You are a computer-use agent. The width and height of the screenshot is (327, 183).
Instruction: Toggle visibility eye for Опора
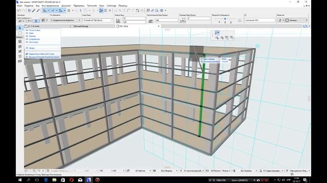(27, 48)
